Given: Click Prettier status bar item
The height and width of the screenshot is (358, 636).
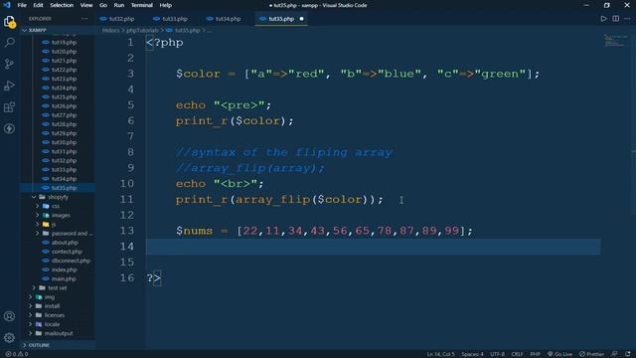Looking at the screenshot, I should 592,354.
